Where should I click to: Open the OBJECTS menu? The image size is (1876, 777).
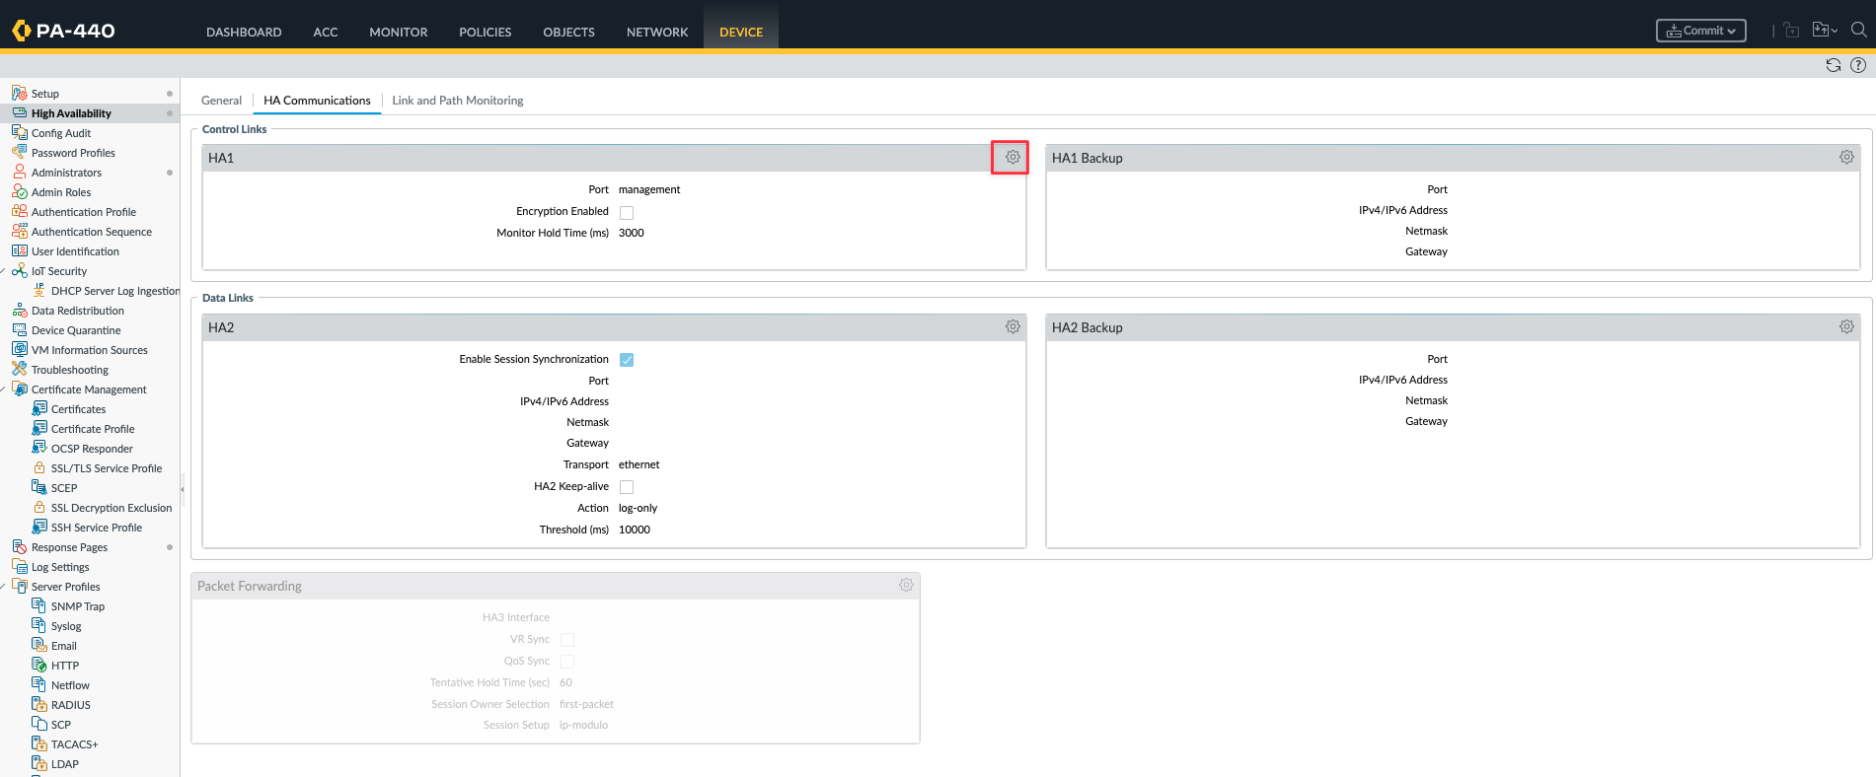(x=569, y=32)
